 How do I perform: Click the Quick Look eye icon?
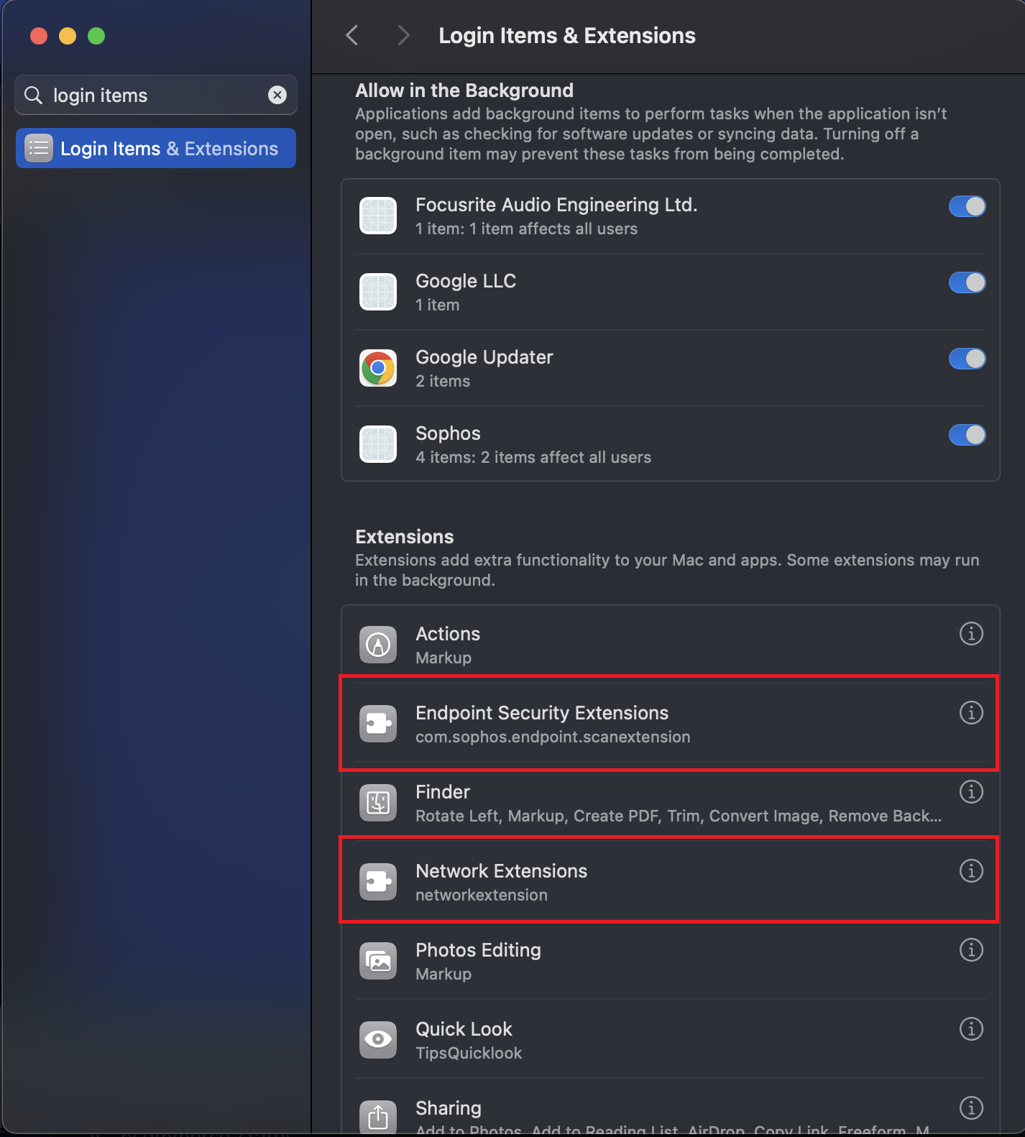point(378,1040)
